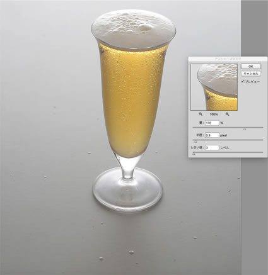
Task: Click the round glass base on canvas
Action: [x=128, y=192]
